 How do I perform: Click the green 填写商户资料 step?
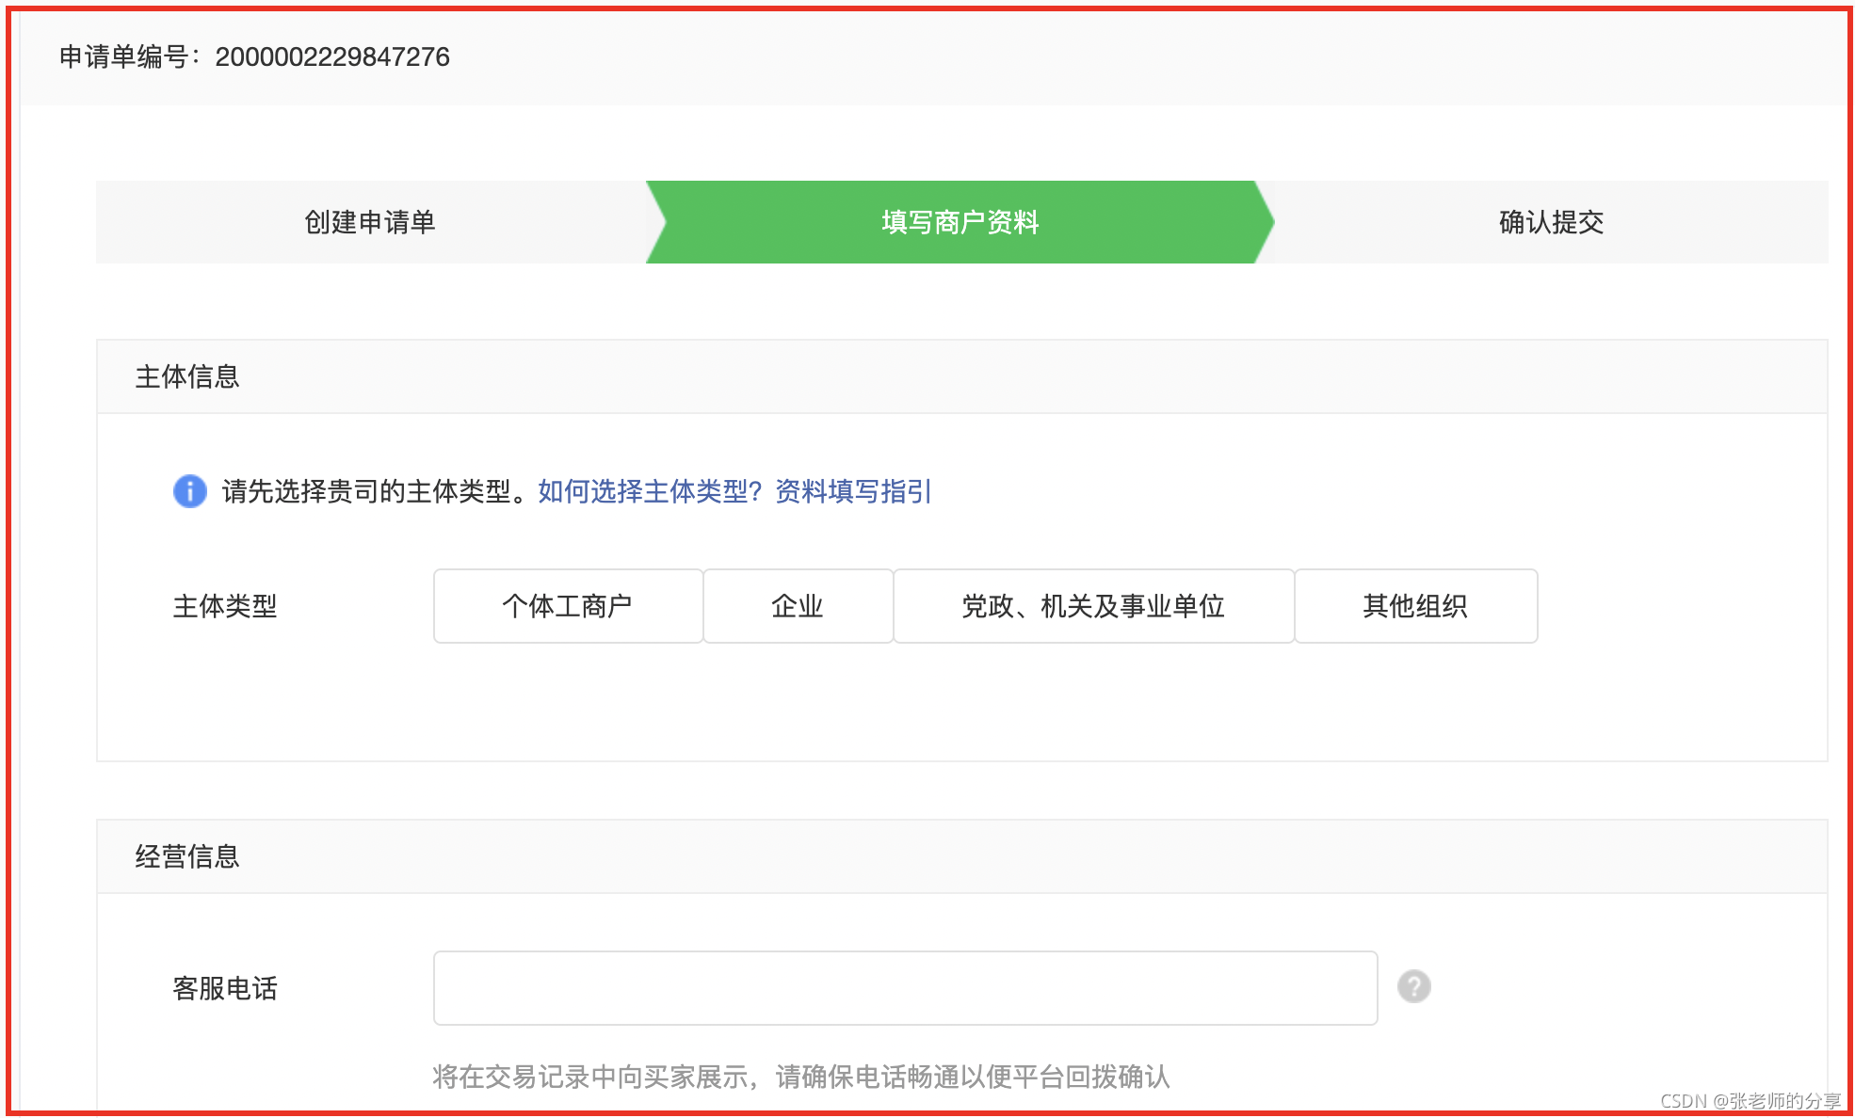click(x=960, y=222)
